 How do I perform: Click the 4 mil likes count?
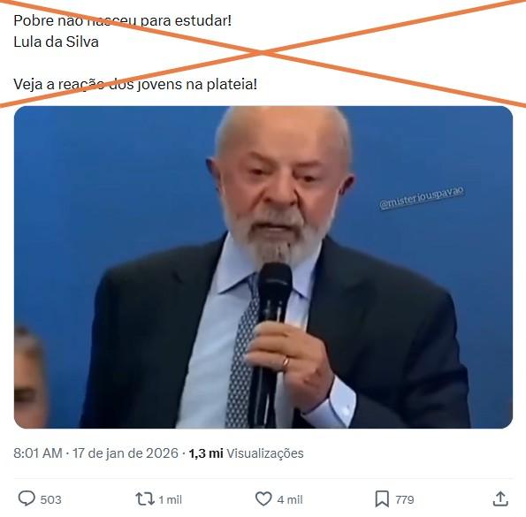(x=290, y=499)
